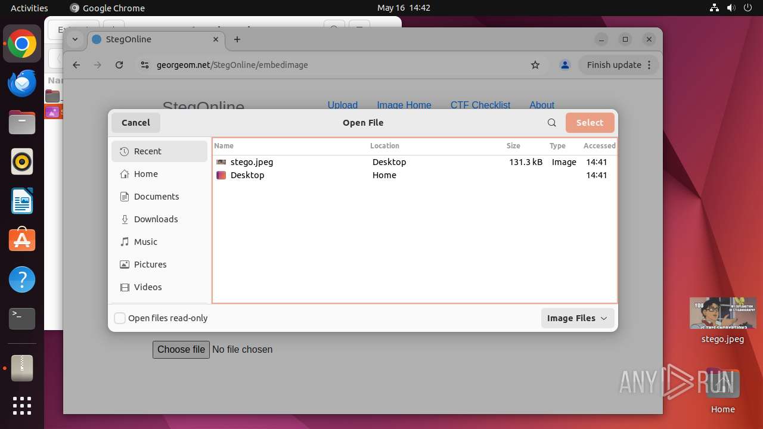Screen dimensions: 763x429
Task: Select the Desktop folder row
Action: [x=414, y=175]
